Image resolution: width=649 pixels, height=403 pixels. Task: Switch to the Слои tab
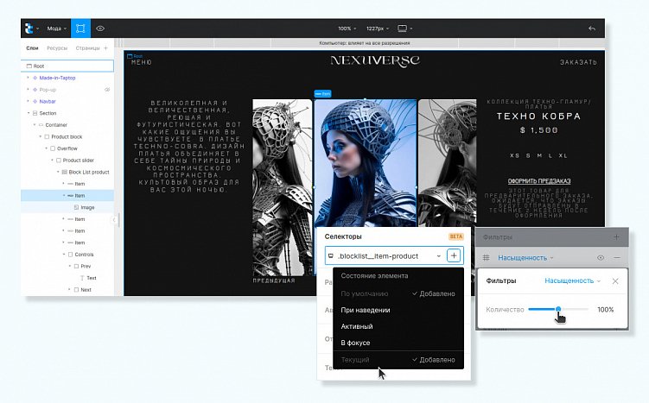32,48
